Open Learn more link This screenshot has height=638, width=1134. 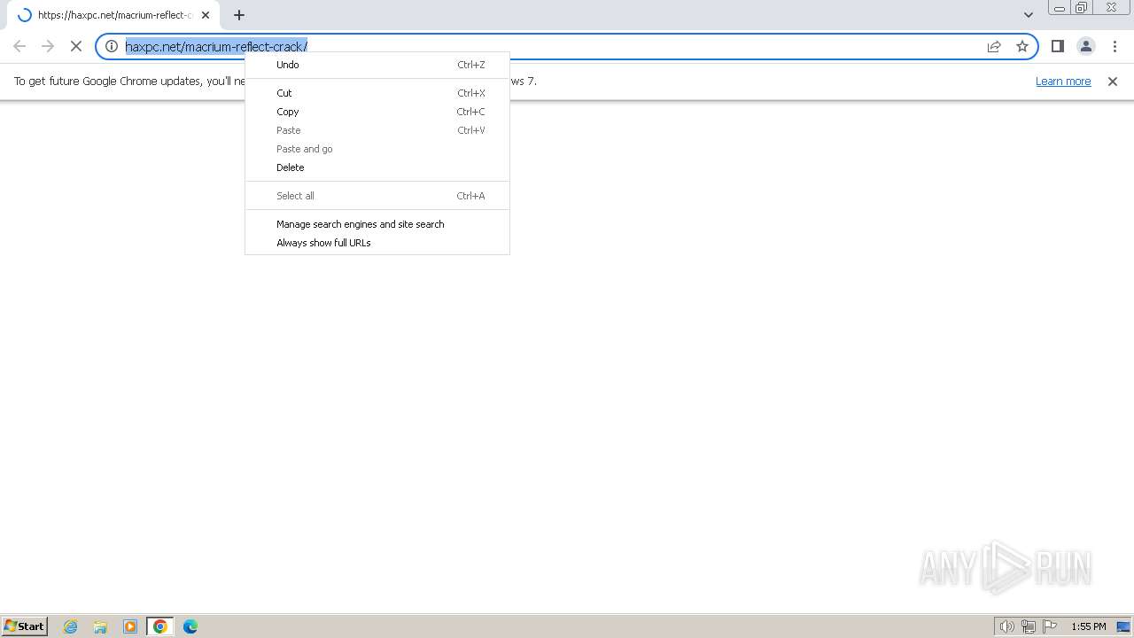[x=1063, y=82]
